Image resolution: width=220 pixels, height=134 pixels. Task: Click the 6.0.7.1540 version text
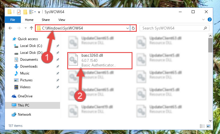coord(89,60)
